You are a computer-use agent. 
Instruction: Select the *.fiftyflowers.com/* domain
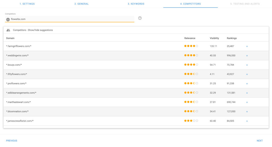pos(17,74)
